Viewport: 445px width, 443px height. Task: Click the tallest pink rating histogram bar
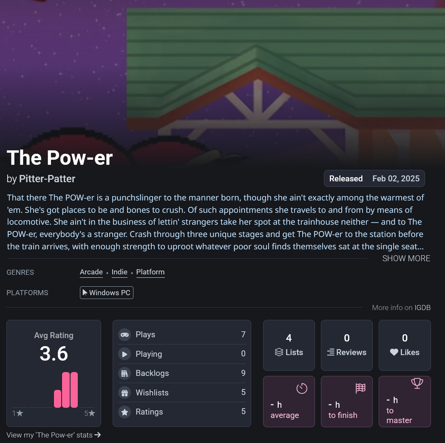pos(66,390)
